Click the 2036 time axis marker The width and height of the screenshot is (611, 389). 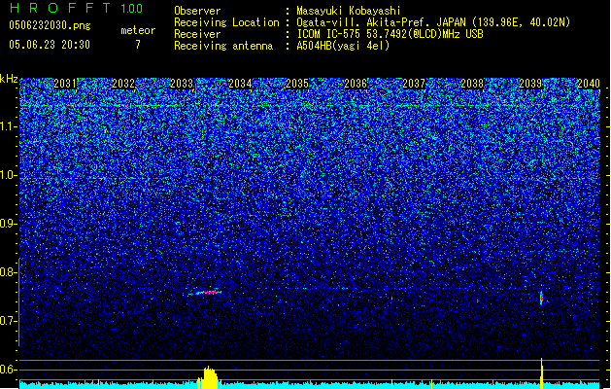356,84
